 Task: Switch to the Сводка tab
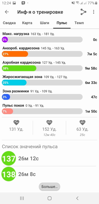[x=9, y=23]
